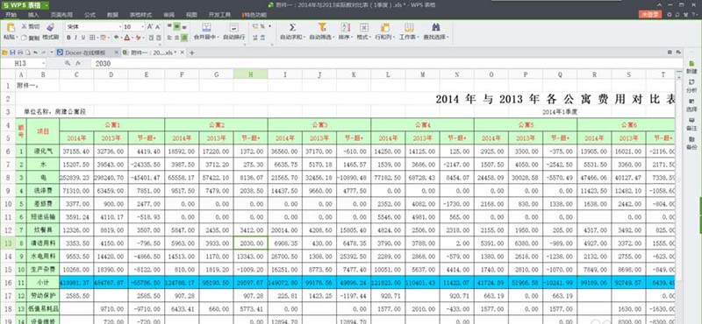Click the title cell 2014年与2013年各公寓费用对比表
Screen dimensions: 702x324
tap(555, 99)
